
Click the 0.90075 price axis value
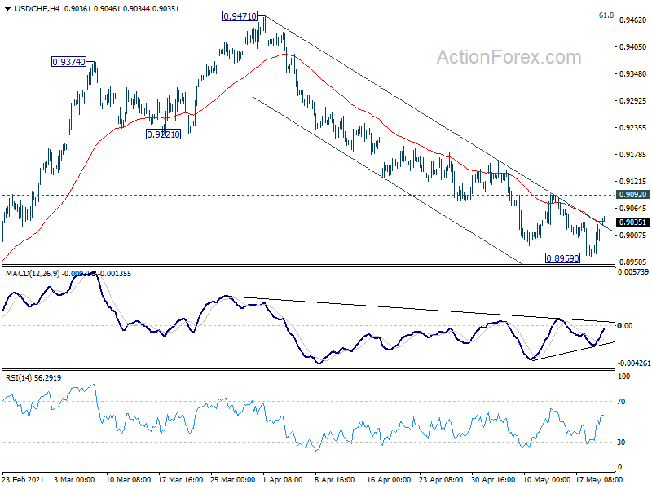click(x=633, y=236)
